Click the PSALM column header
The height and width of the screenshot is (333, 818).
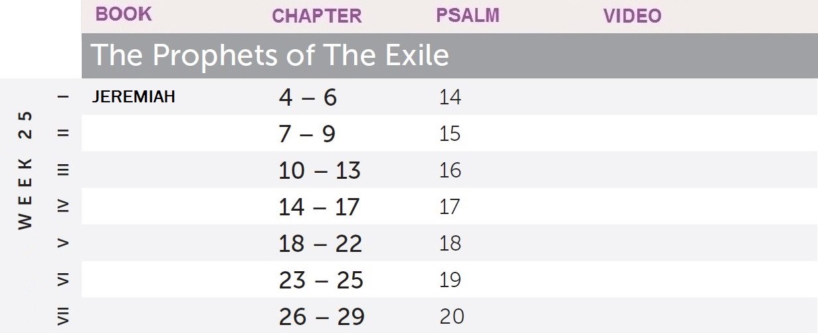click(x=468, y=15)
